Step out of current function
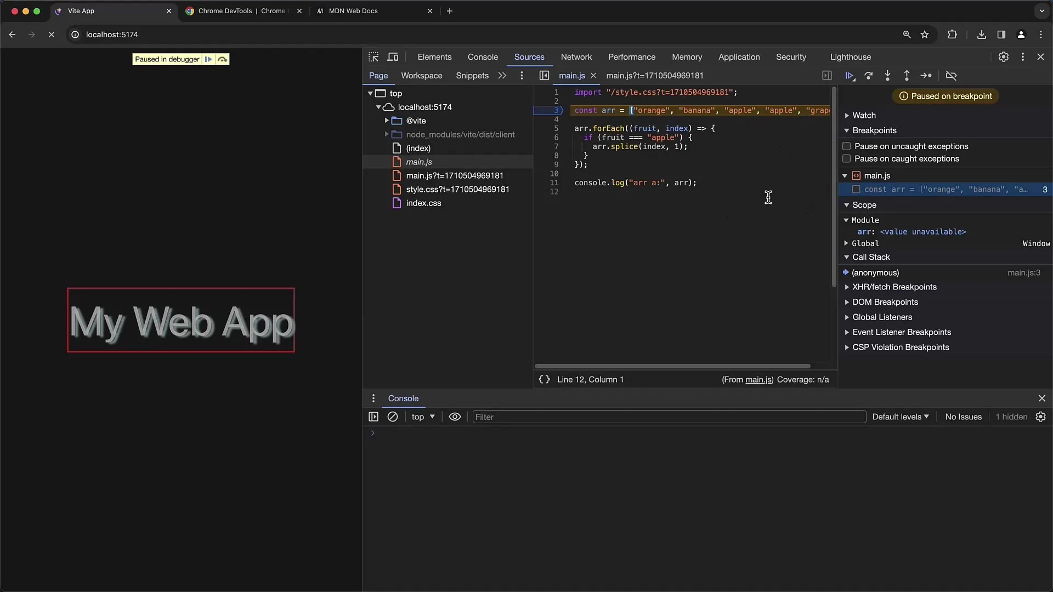The height and width of the screenshot is (592, 1053). (x=907, y=76)
